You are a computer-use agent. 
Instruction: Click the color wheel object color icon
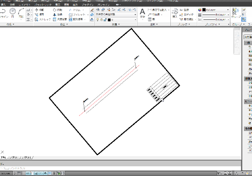click(x=199, y=10)
